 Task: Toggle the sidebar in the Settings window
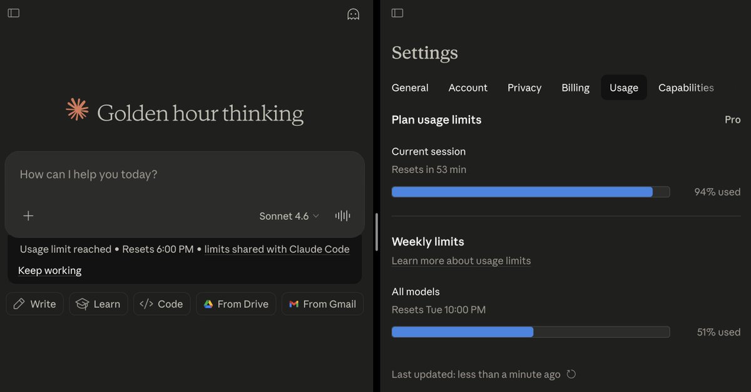coord(397,13)
